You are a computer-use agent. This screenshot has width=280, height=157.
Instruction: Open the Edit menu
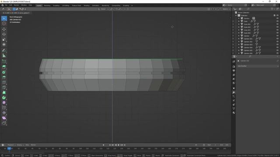(10, 5)
